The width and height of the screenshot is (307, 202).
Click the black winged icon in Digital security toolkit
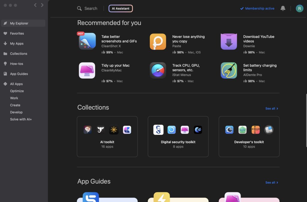click(198, 130)
